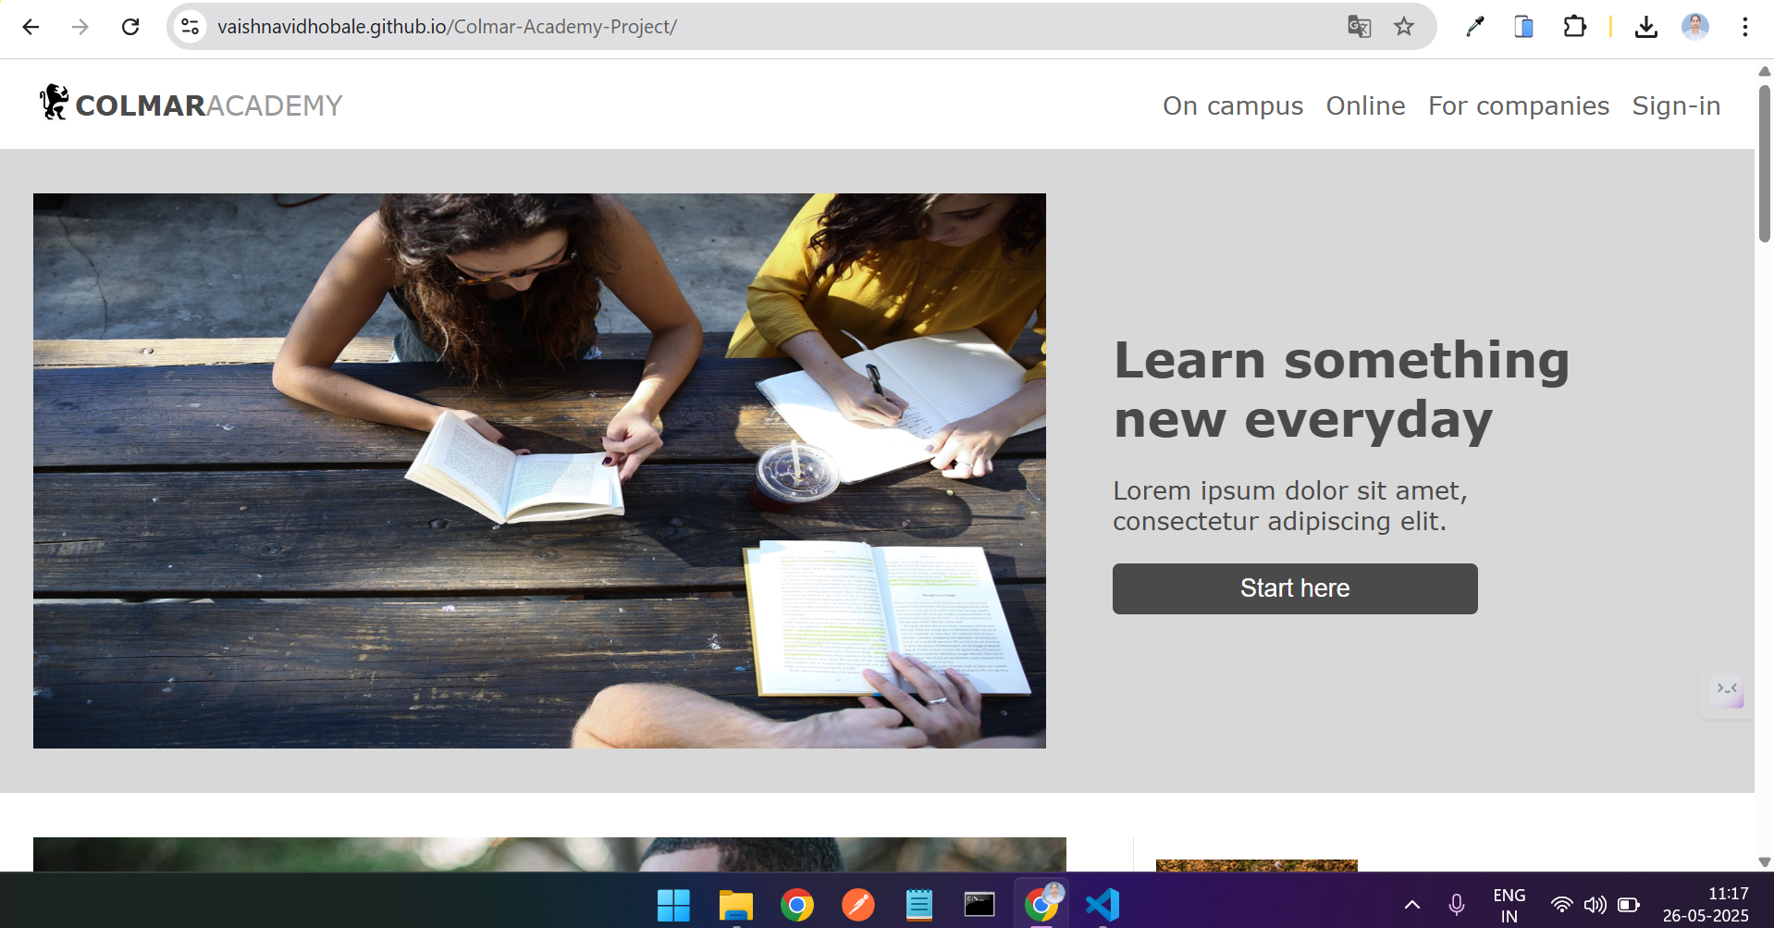Open the For companies link
Image resolution: width=1774 pixels, height=928 pixels.
[1518, 106]
